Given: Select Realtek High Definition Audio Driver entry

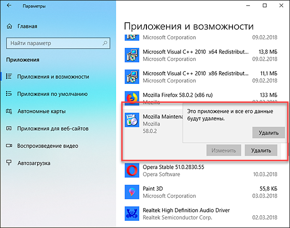Looking at the screenshot, I should [201, 214].
